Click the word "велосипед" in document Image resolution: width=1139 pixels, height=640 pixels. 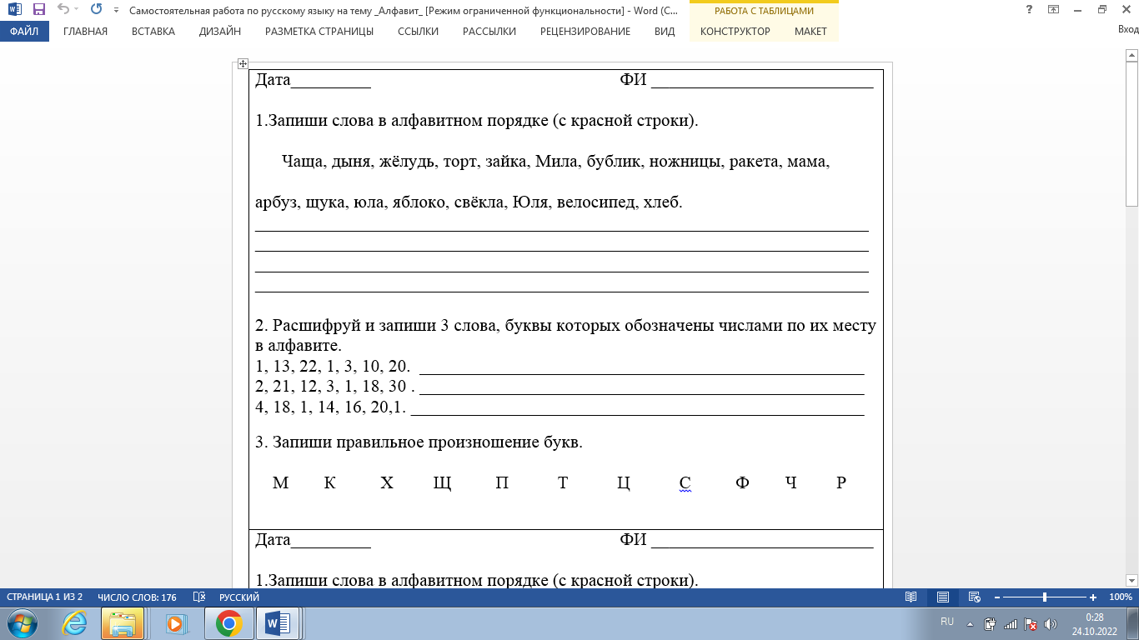(595, 202)
